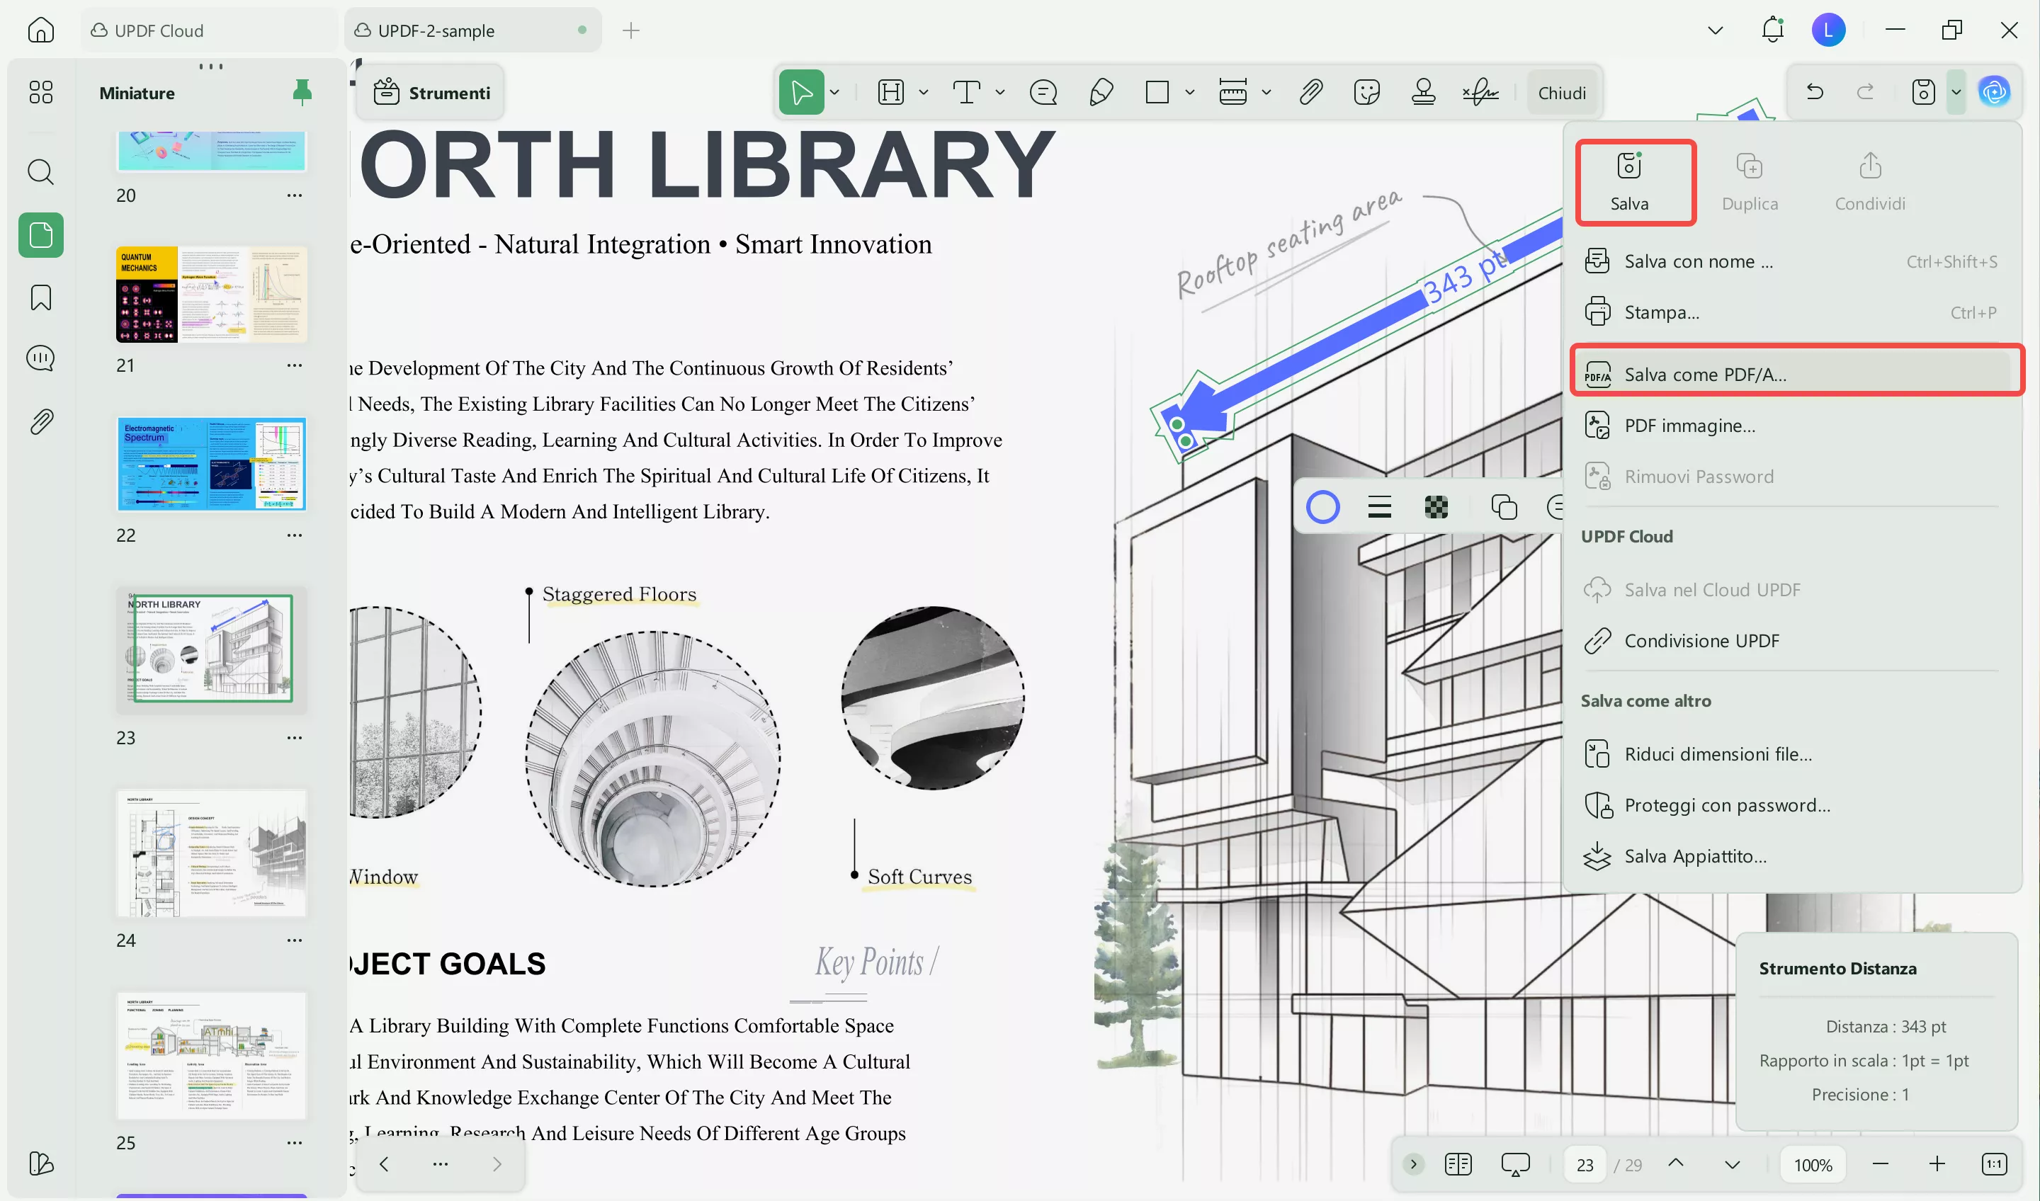
Task: Select the attachment paperclip tool in toolbar
Action: pyautogui.click(x=1310, y=92)
